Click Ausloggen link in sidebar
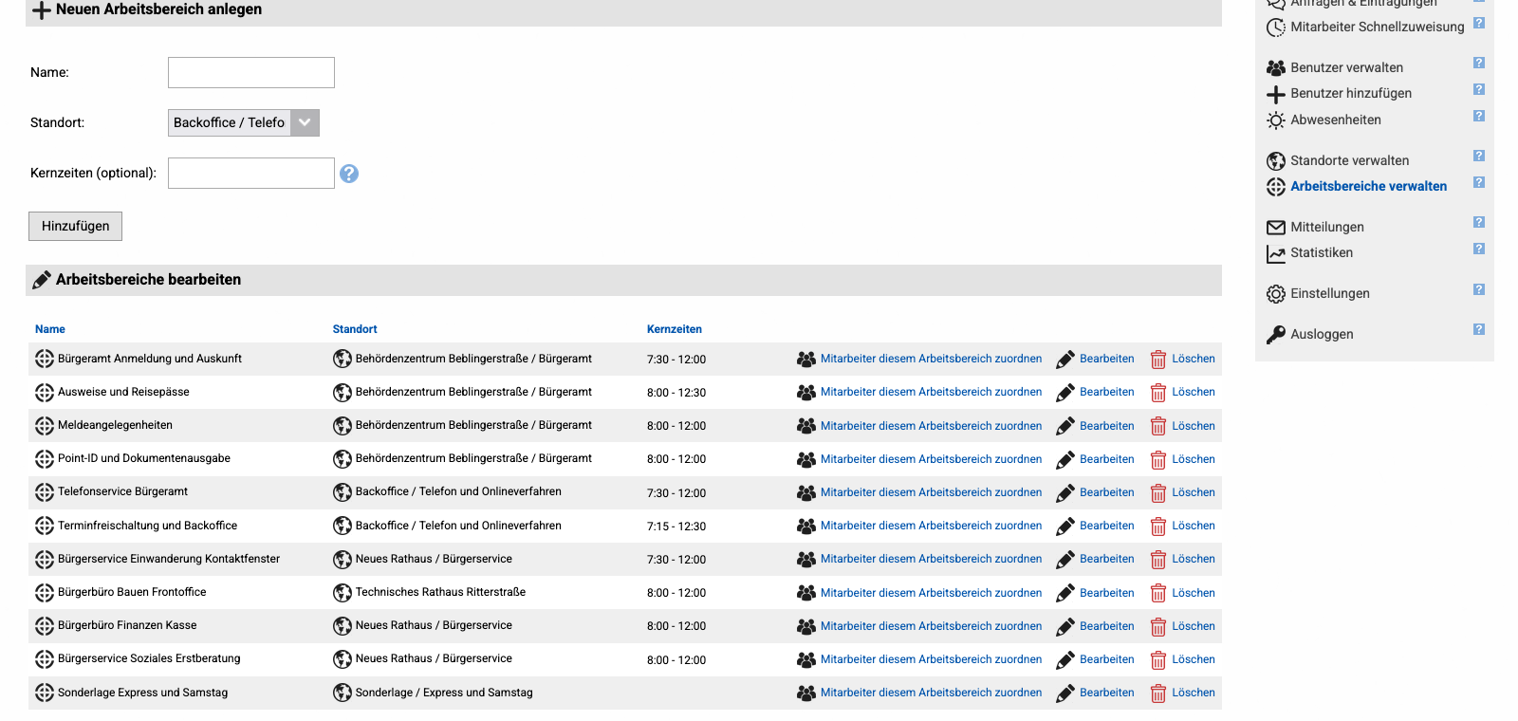The width and height of the screenshot is (1518, 721). coord(1322,334)
